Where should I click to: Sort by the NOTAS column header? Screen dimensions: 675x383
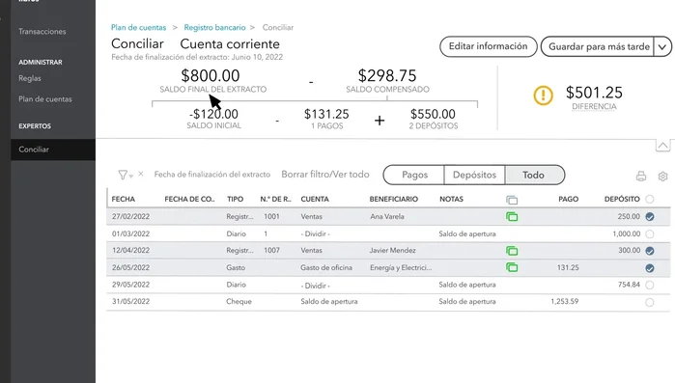pos(451,199)
